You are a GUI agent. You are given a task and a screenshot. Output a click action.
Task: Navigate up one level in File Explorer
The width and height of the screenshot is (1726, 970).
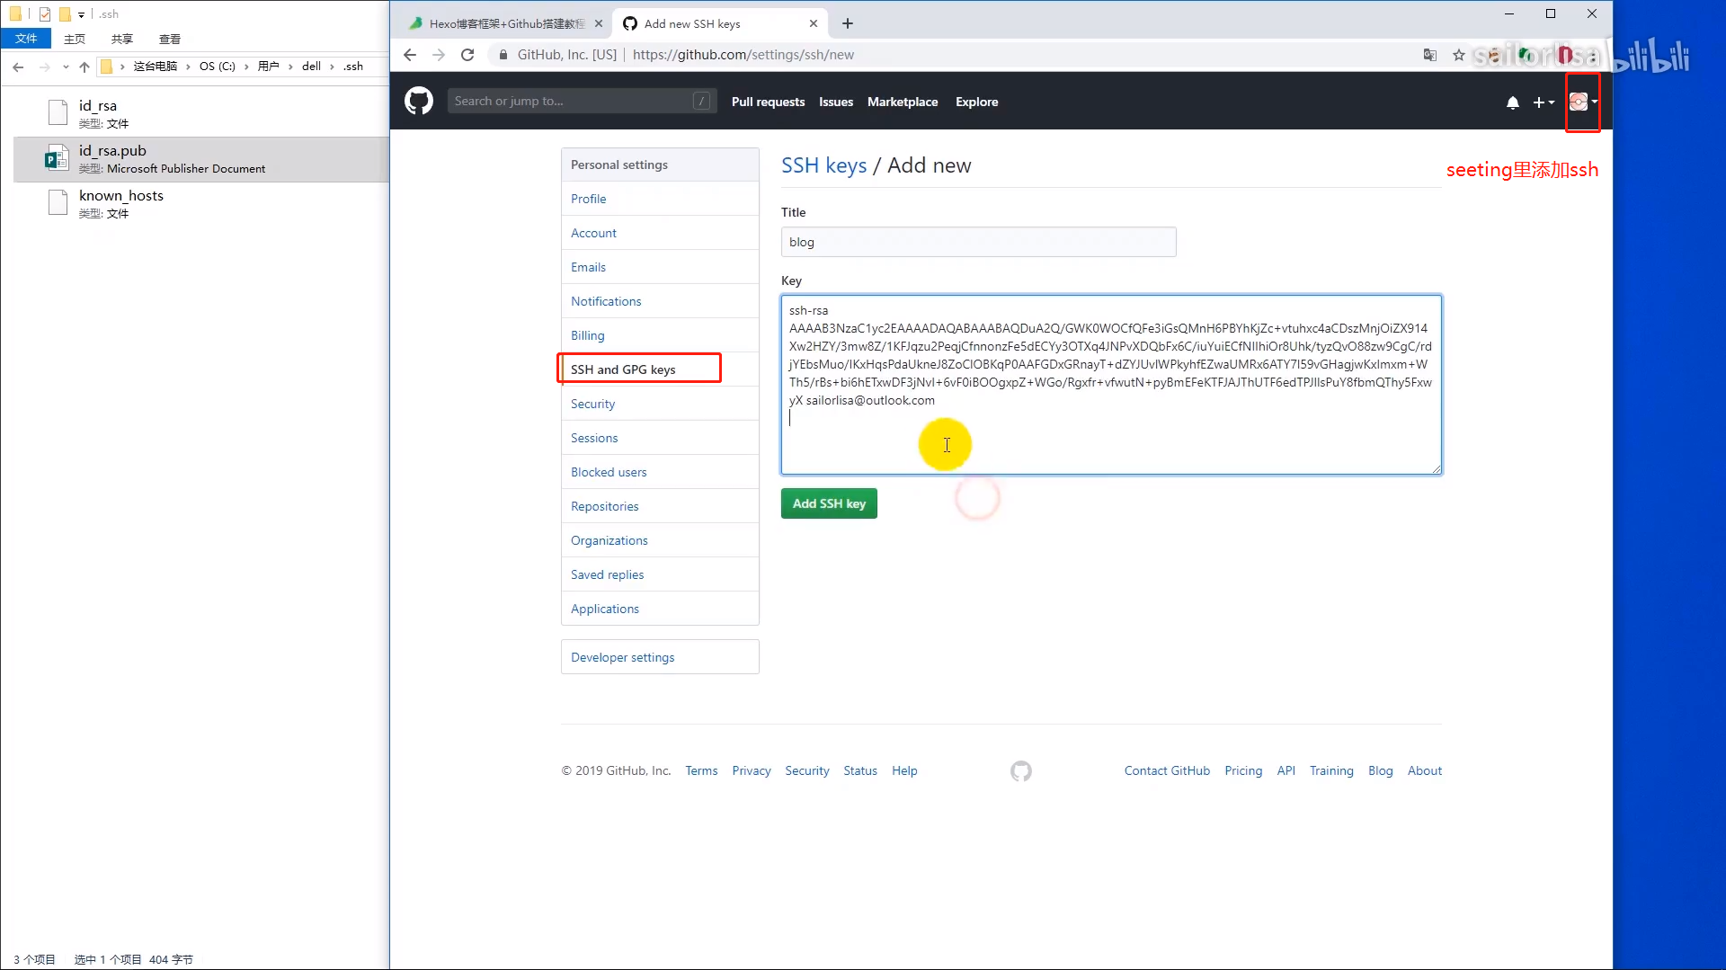tap(84, 67)
